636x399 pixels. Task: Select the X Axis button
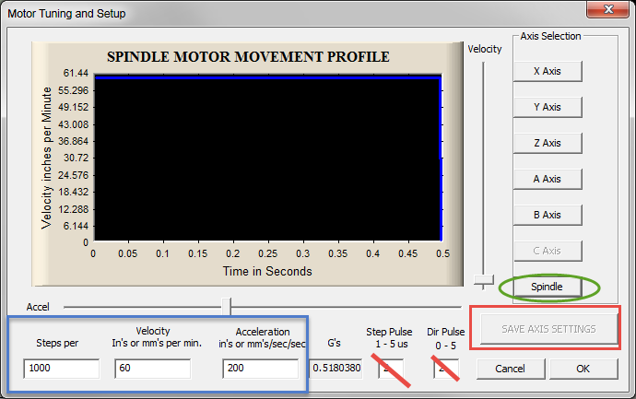point(548,71)
